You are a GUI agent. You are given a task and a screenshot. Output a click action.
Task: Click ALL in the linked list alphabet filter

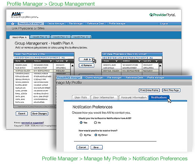tap(151, 58)
